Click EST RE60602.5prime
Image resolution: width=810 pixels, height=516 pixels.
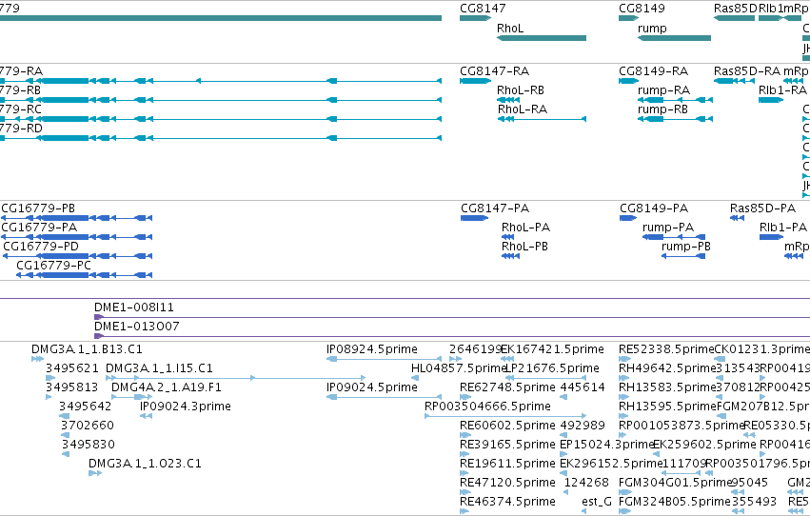(x=508, y=427)
